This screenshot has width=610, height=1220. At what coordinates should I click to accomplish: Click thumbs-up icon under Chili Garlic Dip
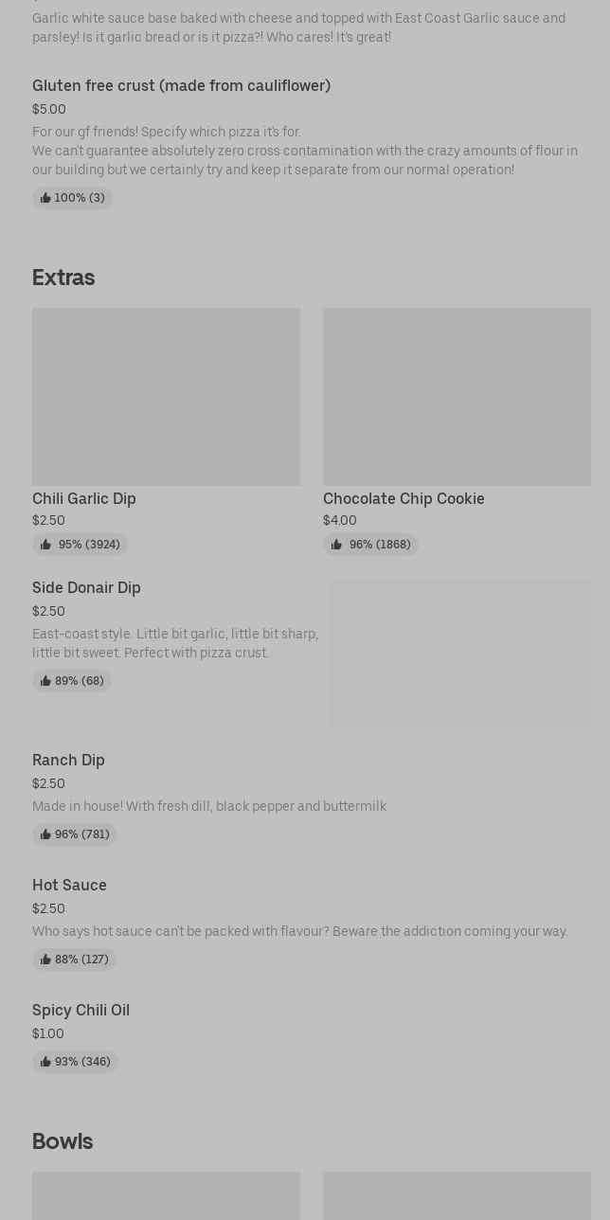coord(45,545)
